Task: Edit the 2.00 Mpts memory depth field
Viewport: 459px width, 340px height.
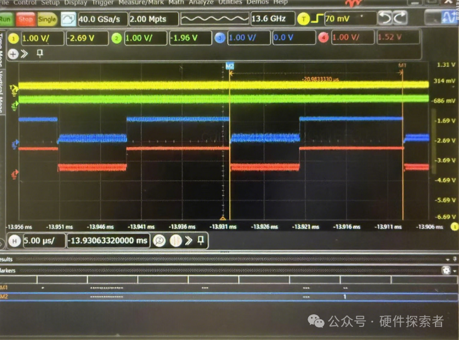Action: (x=154, y=19)
